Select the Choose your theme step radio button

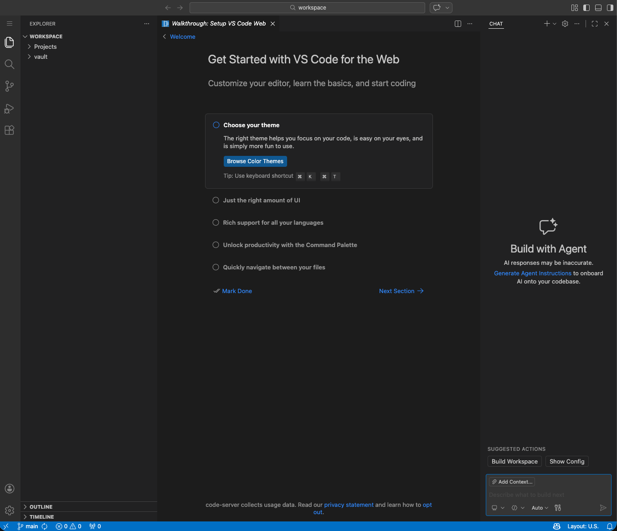(216, 124)
